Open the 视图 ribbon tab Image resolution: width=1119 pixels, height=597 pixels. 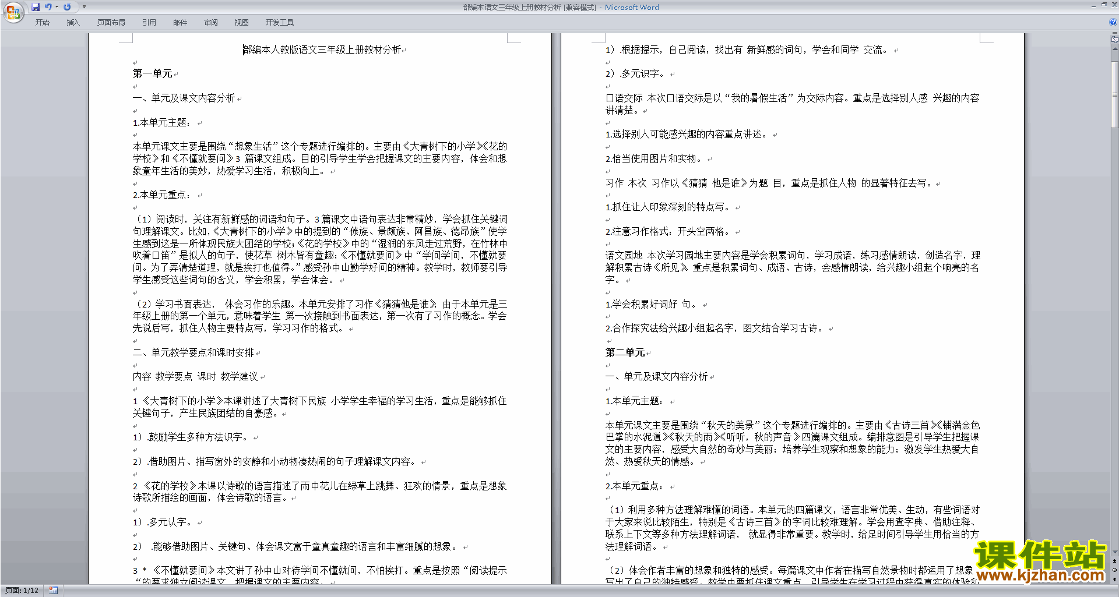pos(242,23)
